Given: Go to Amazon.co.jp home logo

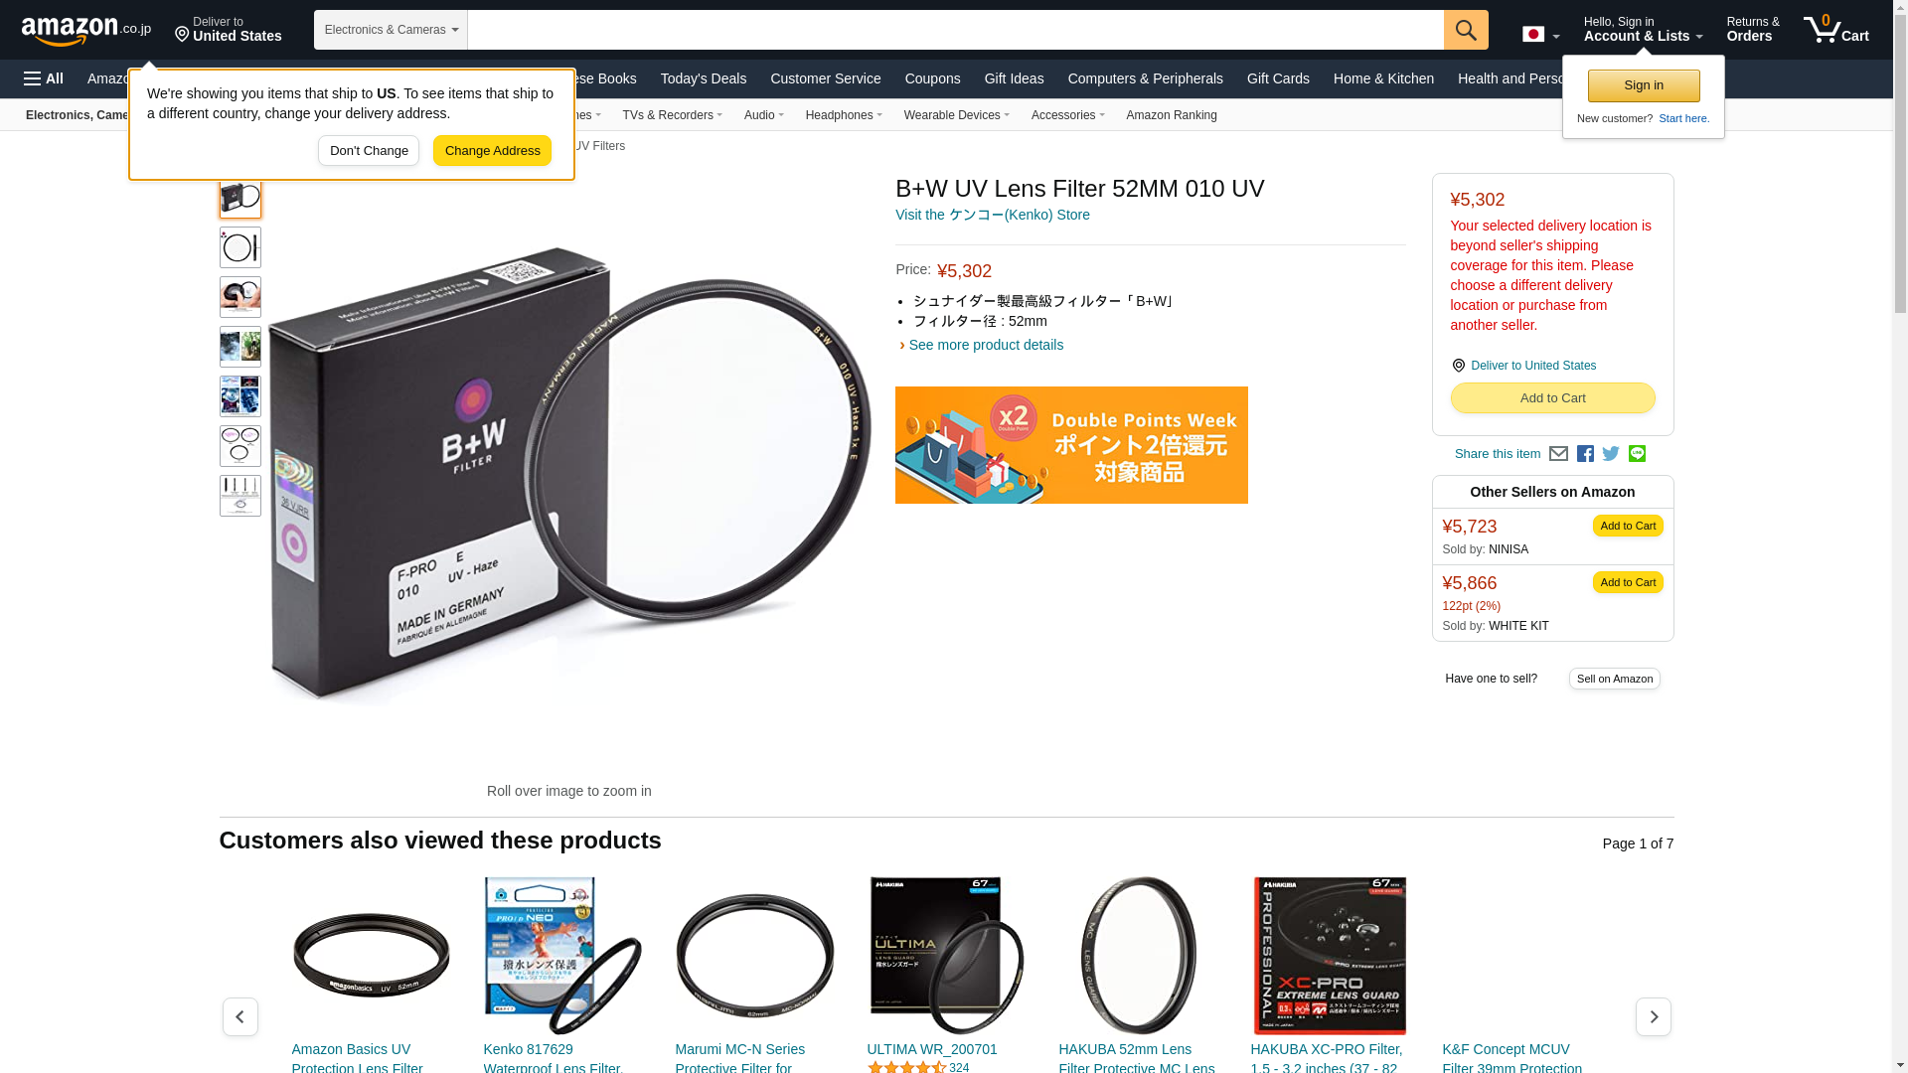Looking at the screenshot, I should [86, 30].
